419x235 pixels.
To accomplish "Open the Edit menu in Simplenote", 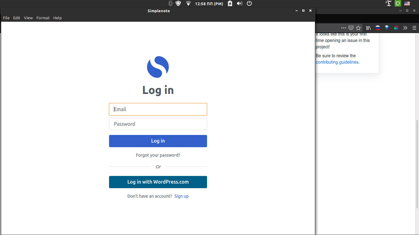I will 17,18.
